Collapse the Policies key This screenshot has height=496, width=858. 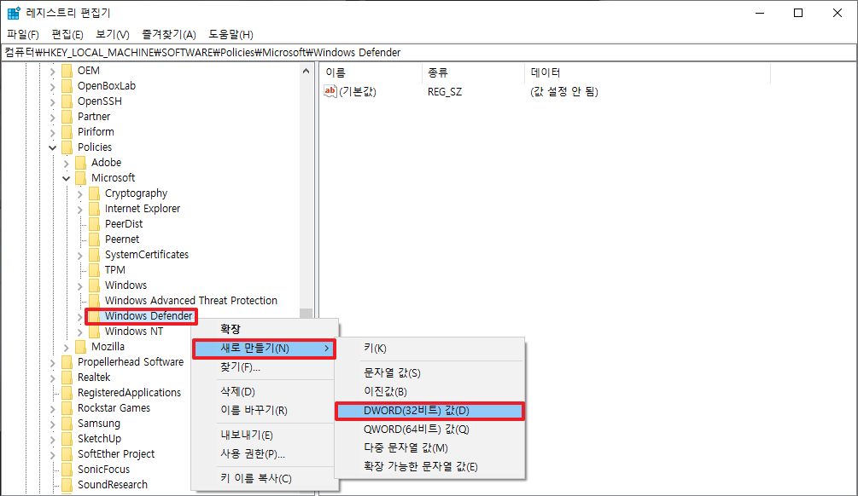coord(52,147)
